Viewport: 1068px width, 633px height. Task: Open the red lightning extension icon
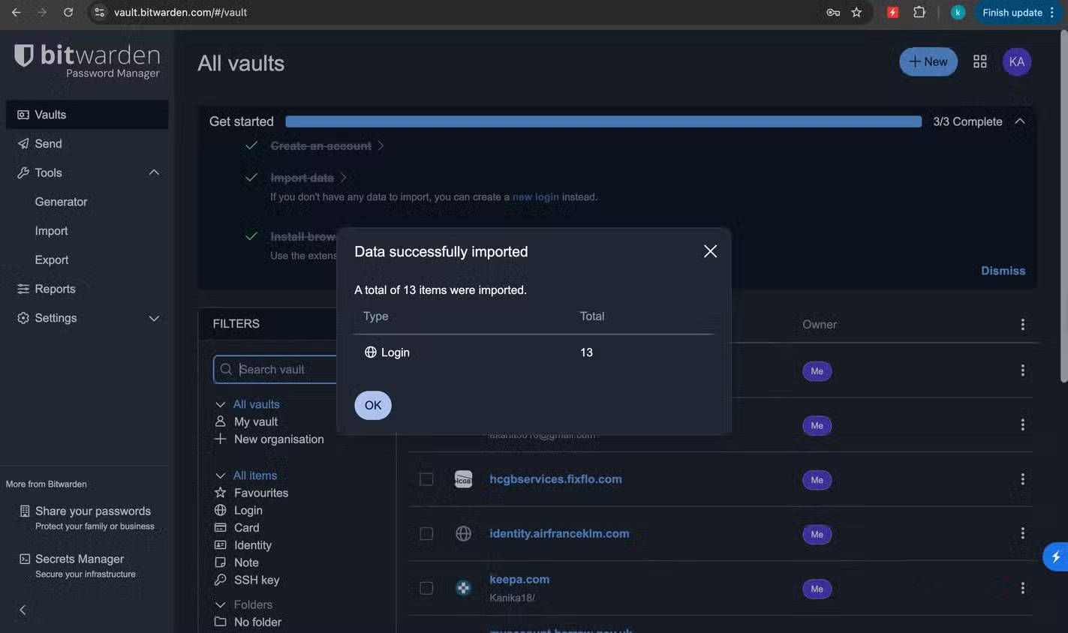click(892, 12)
